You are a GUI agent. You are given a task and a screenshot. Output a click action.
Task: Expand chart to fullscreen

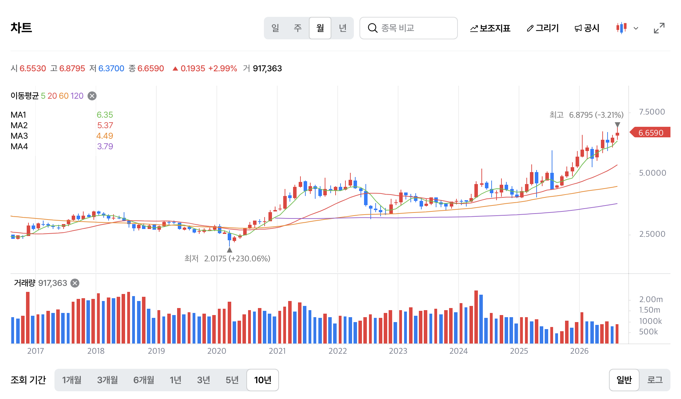(659, 28)
